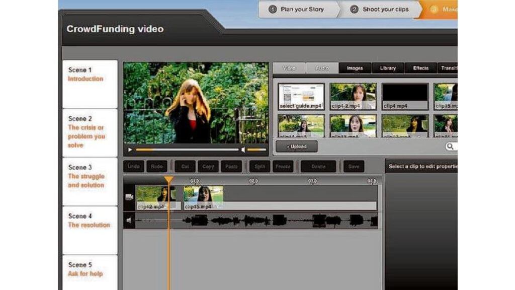
Task: Click the Undo icon
Action: coord(134,166)
